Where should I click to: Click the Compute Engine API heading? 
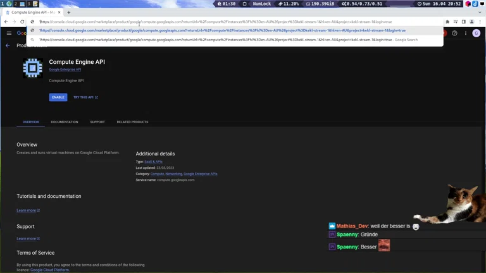click(x=77, y=62)
